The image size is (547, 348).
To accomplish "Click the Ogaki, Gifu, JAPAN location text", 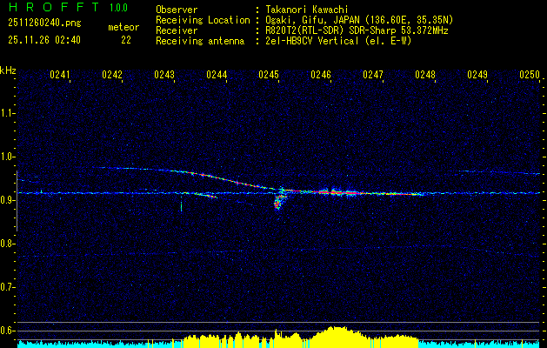I will [359, 20].
